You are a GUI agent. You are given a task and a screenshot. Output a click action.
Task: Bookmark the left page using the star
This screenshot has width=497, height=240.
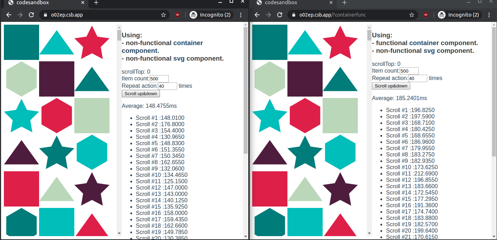pyautogui.click(x=163, y=15)
